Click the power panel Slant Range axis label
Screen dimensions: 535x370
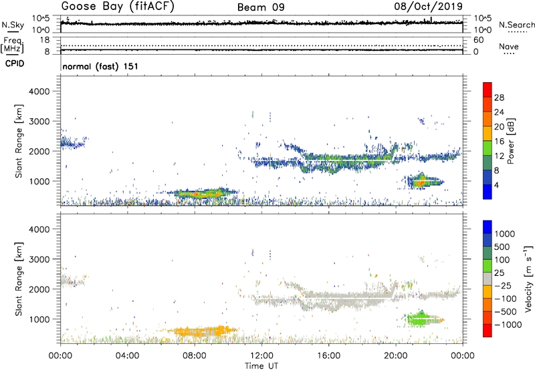click(19, 141)
